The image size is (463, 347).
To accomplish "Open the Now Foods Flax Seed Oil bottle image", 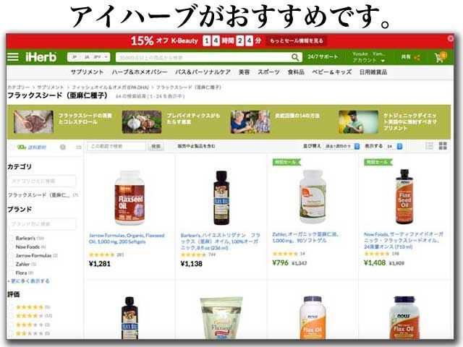I will [x=404, y=197].
